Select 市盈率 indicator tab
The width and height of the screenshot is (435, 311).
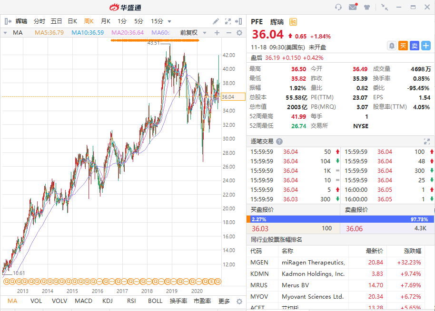(202, 301)
